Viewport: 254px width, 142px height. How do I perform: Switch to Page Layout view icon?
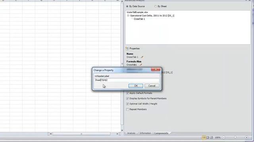coord(208,138)
